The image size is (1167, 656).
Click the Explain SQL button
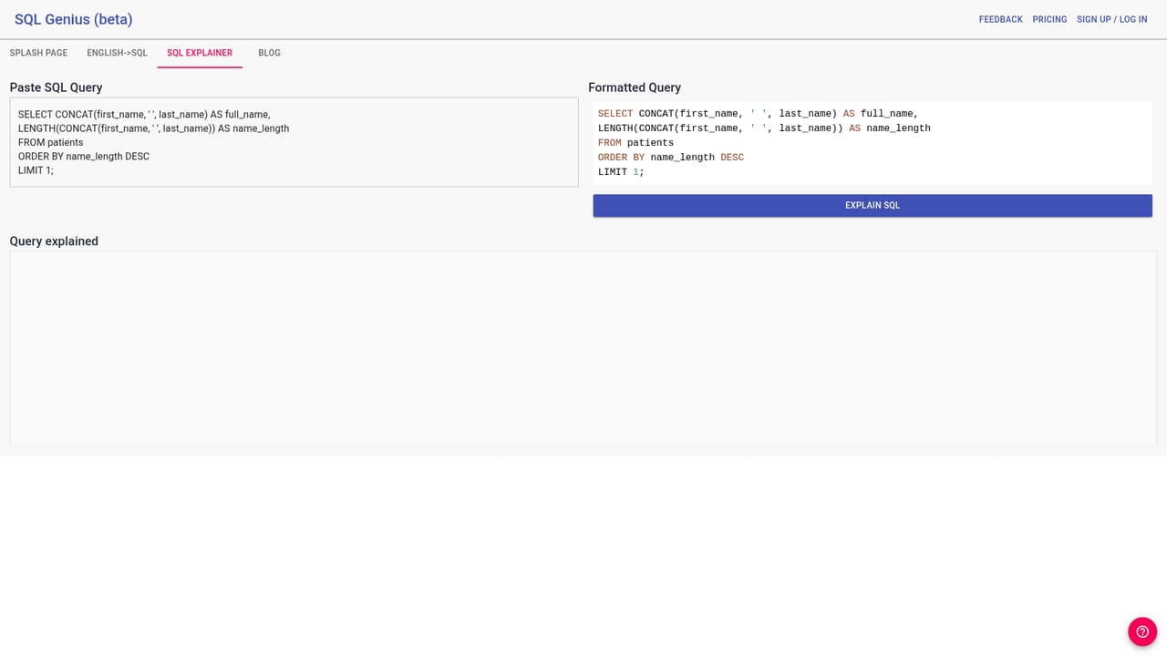(873, 206)
